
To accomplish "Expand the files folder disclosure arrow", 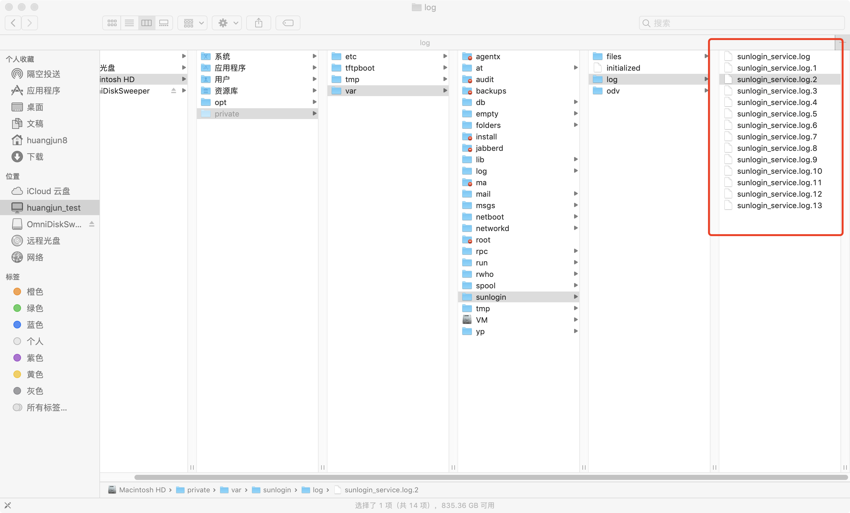I will click(706, 56).
